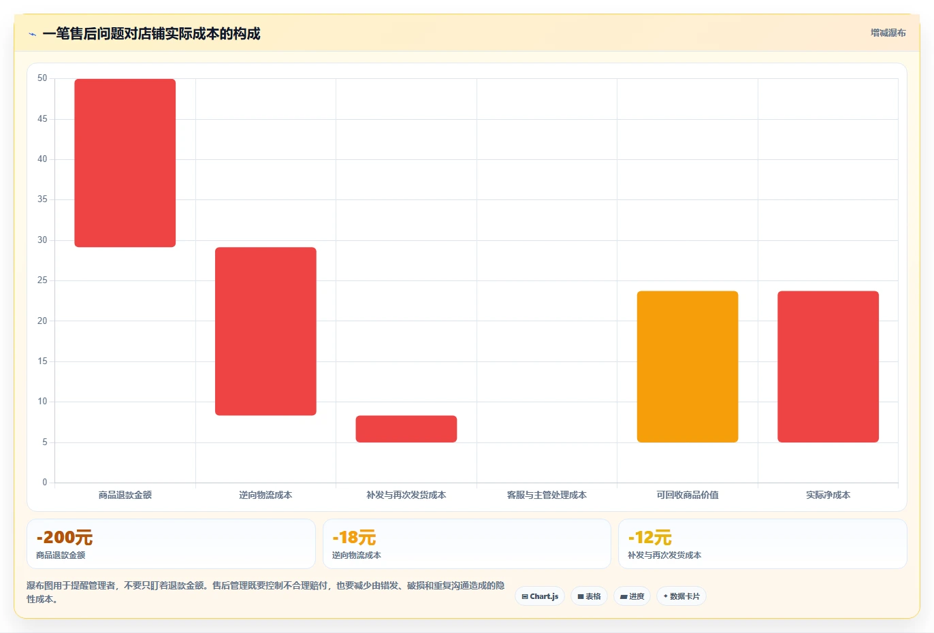Click the y-axis tick value 40
This screenshot has width=934, height=633.
(42, 159)
